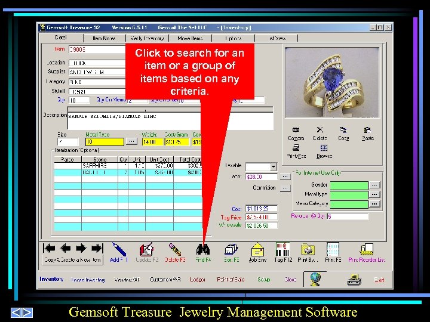Click the Item number field
This screenshot has height=322, width=430.
(x=97, y=49)
